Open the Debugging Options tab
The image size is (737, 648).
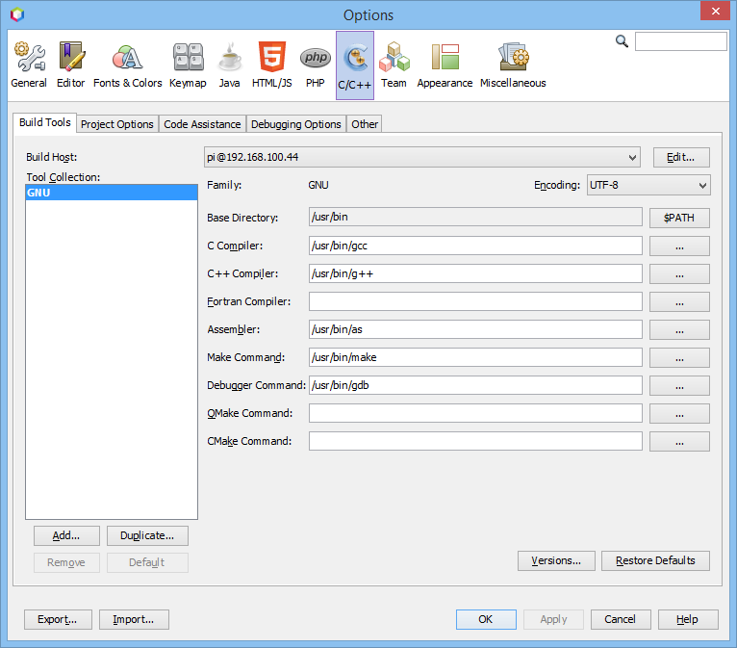[x=295, y=124]
